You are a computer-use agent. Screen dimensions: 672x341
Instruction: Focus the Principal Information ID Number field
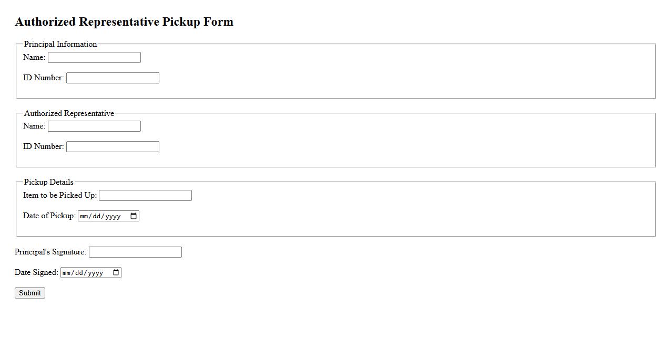(113, 78)
